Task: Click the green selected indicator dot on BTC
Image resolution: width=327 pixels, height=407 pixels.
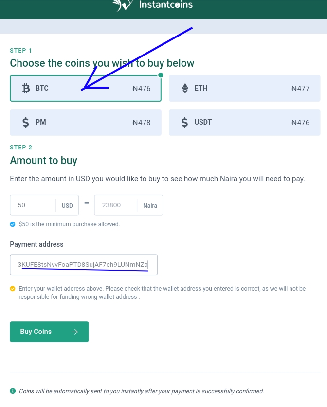Action: click(x=161, y=75)
